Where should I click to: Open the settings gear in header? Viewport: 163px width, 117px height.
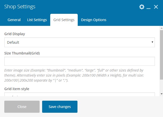point(142,7)
